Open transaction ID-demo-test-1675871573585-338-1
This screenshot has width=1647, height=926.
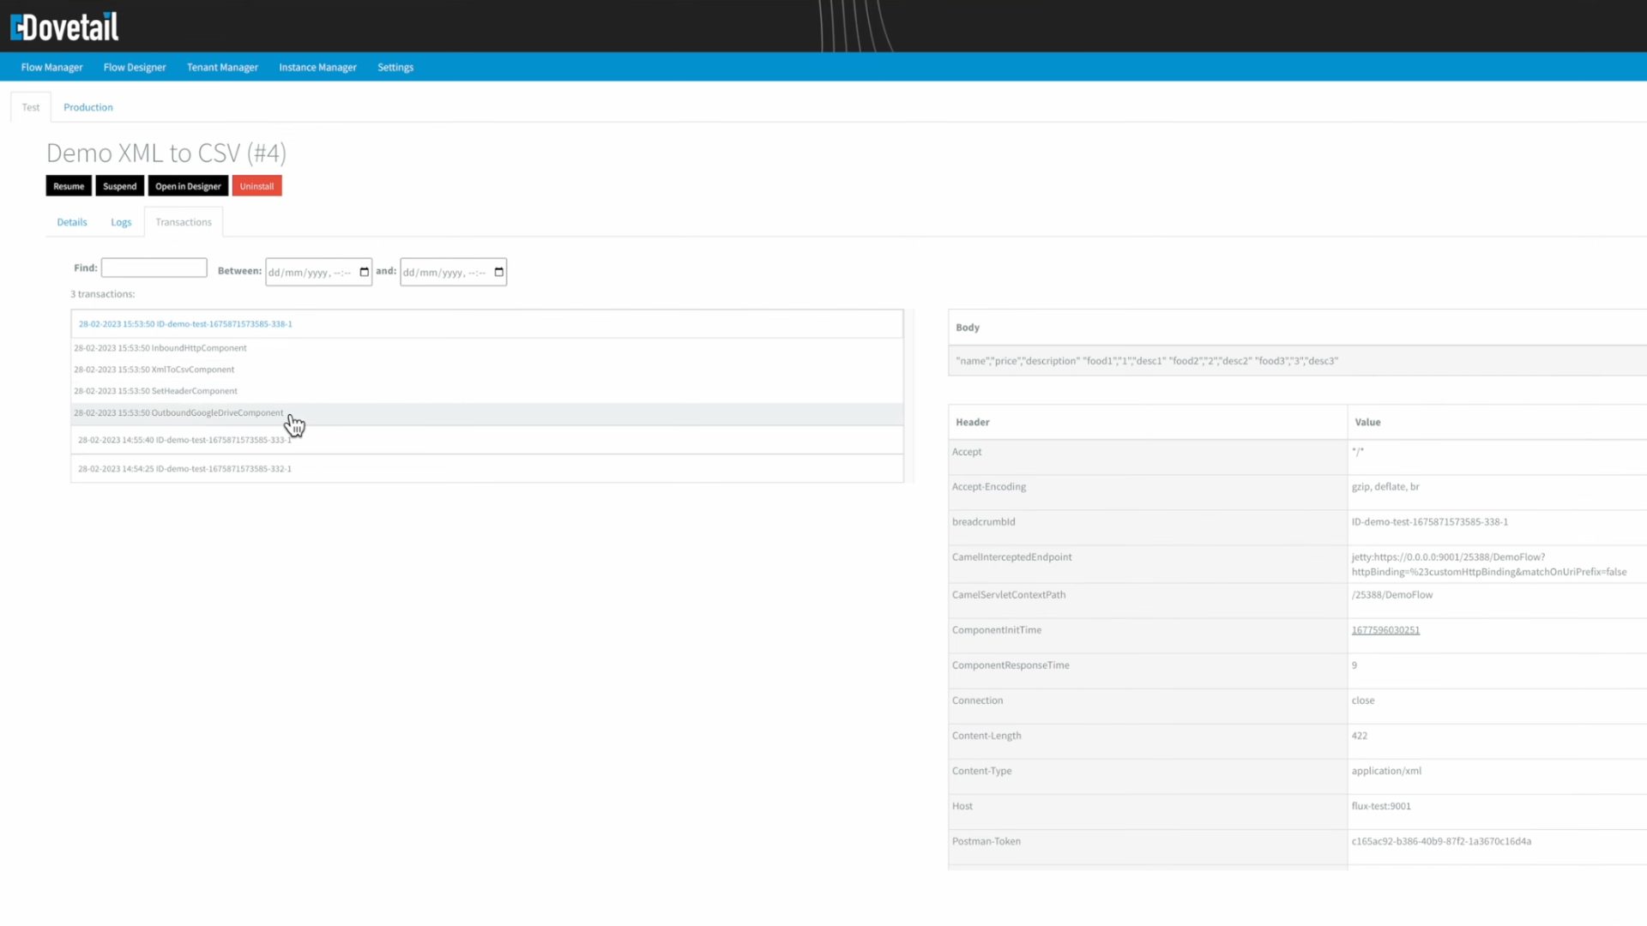pos(184,323)
